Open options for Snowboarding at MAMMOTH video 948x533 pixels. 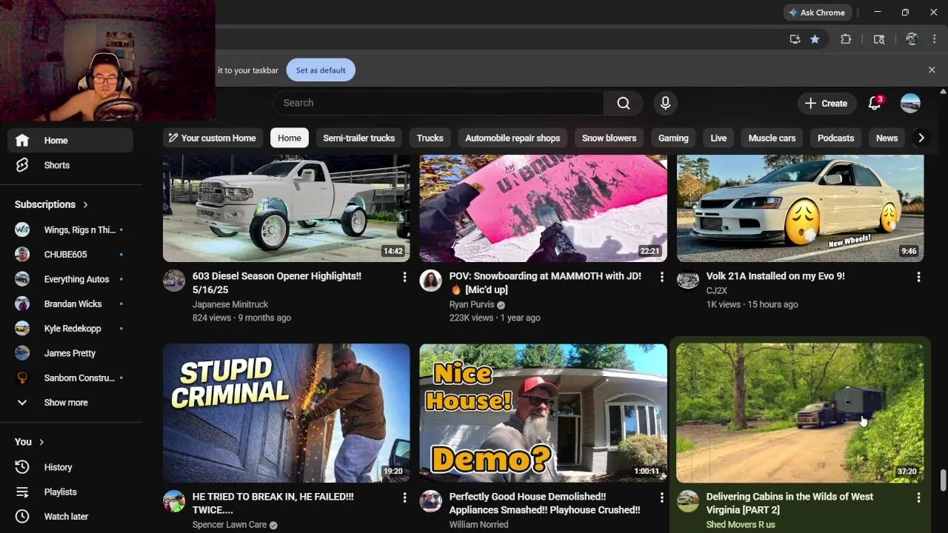[x=661, y=277]
